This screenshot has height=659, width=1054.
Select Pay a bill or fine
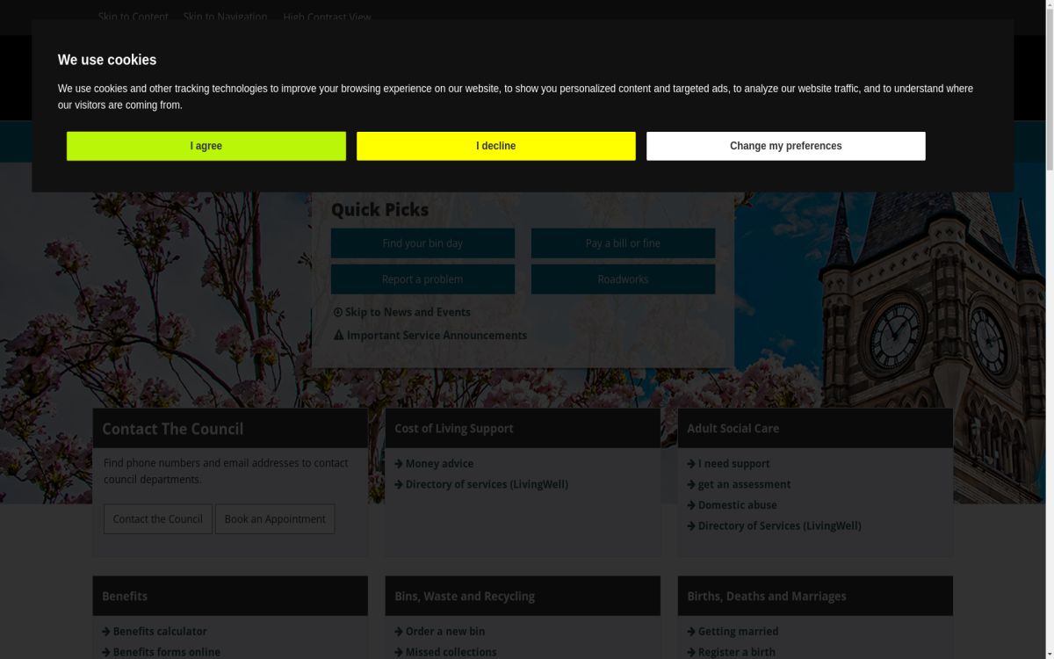(x=623, y=243)
